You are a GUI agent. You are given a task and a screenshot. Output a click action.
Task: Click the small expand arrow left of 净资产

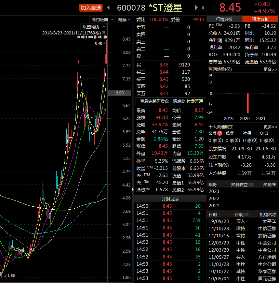133,189
